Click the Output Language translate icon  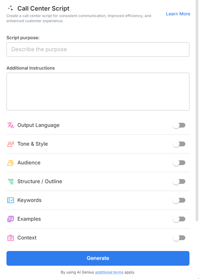pyautogui.click(x=11, y=125)
